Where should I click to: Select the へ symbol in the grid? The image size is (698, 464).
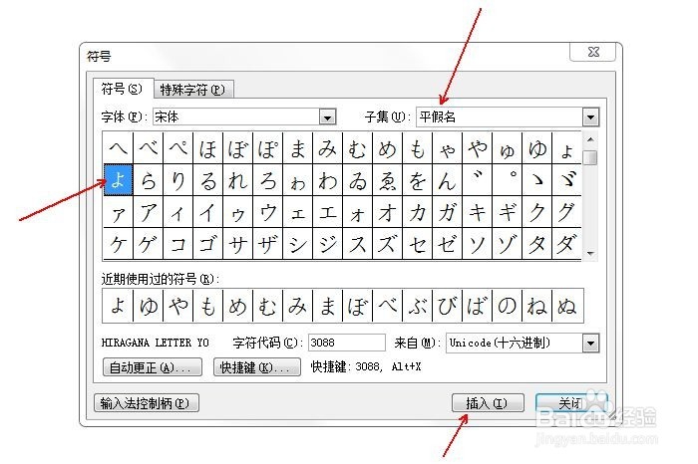(118, 147)
